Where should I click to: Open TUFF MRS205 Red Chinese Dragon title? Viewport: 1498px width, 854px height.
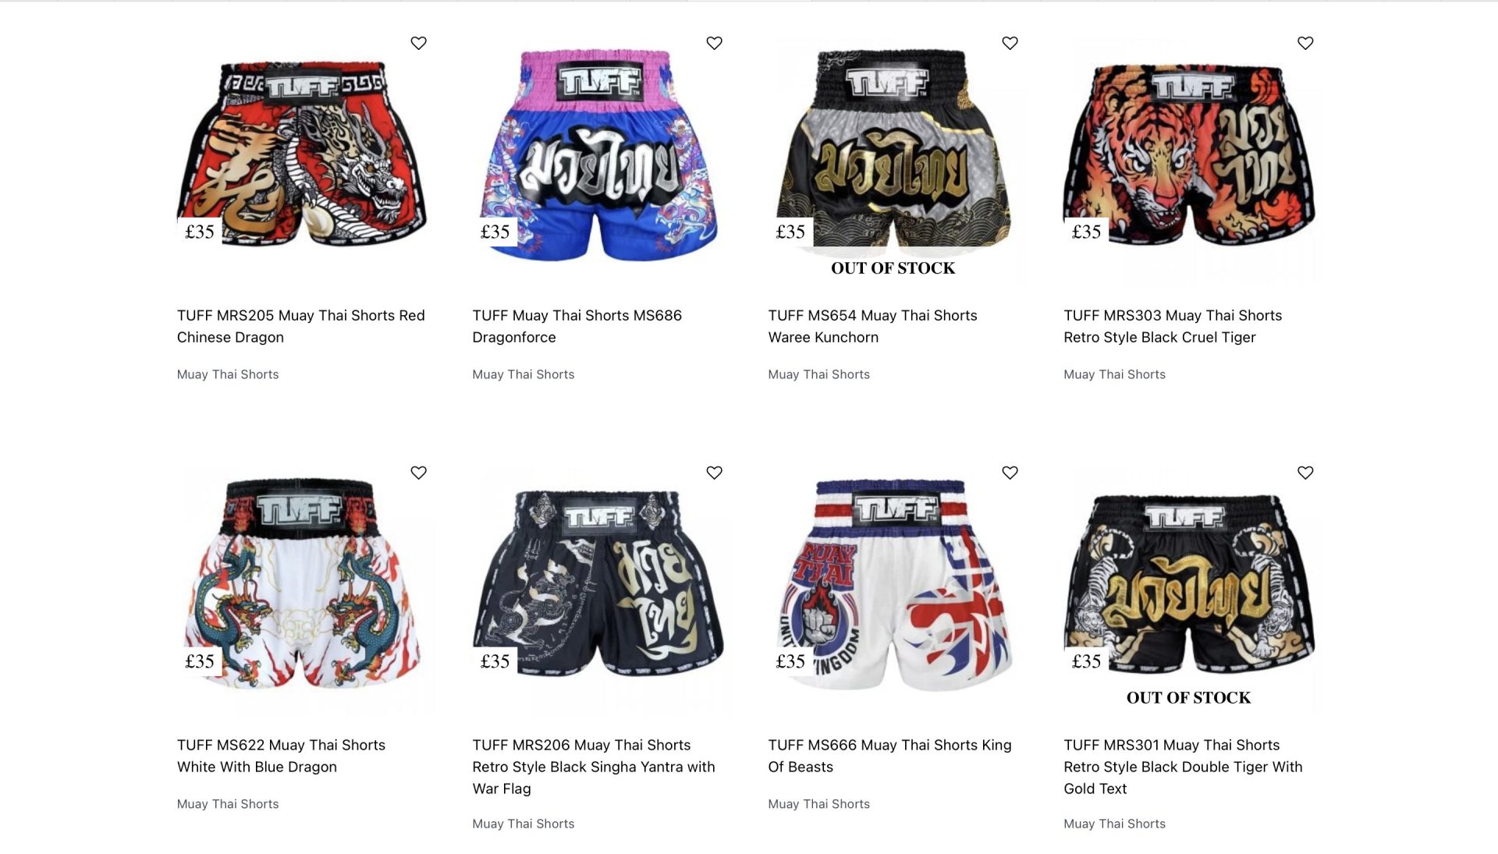click(301, 326)
